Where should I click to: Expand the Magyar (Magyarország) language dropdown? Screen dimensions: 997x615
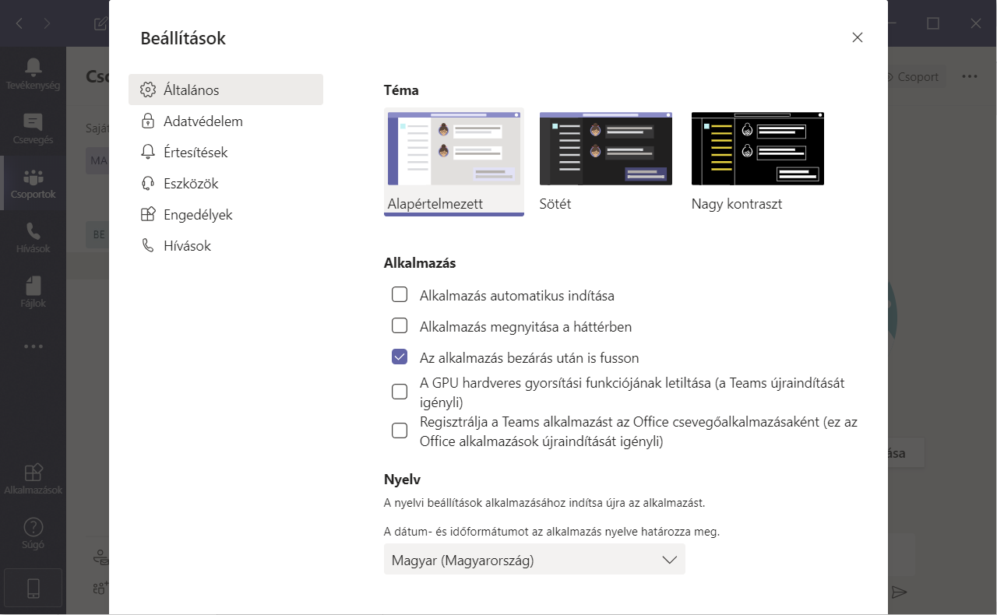click(534, 560)
